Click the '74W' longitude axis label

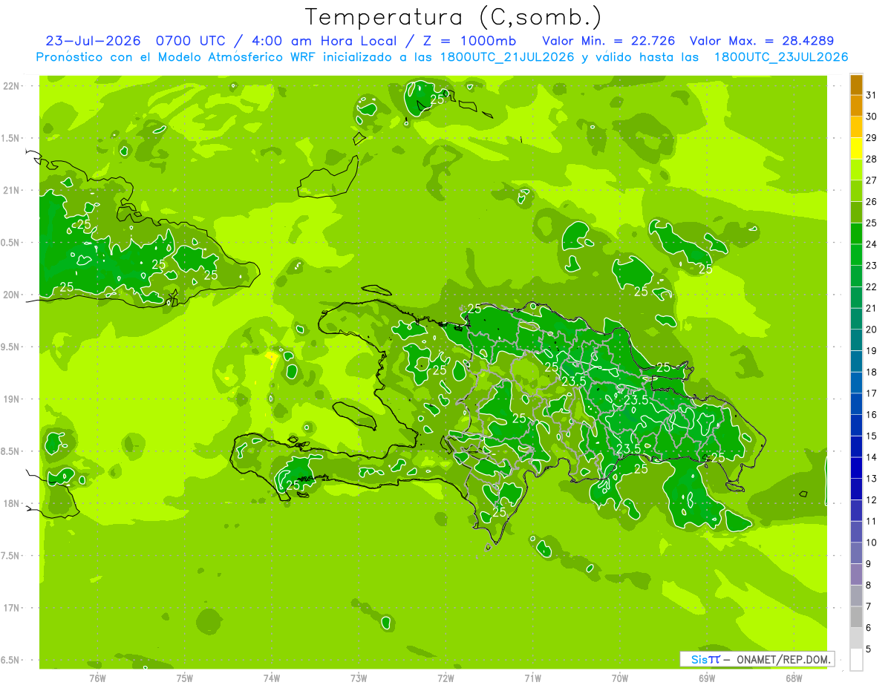(x=272, y=678)
